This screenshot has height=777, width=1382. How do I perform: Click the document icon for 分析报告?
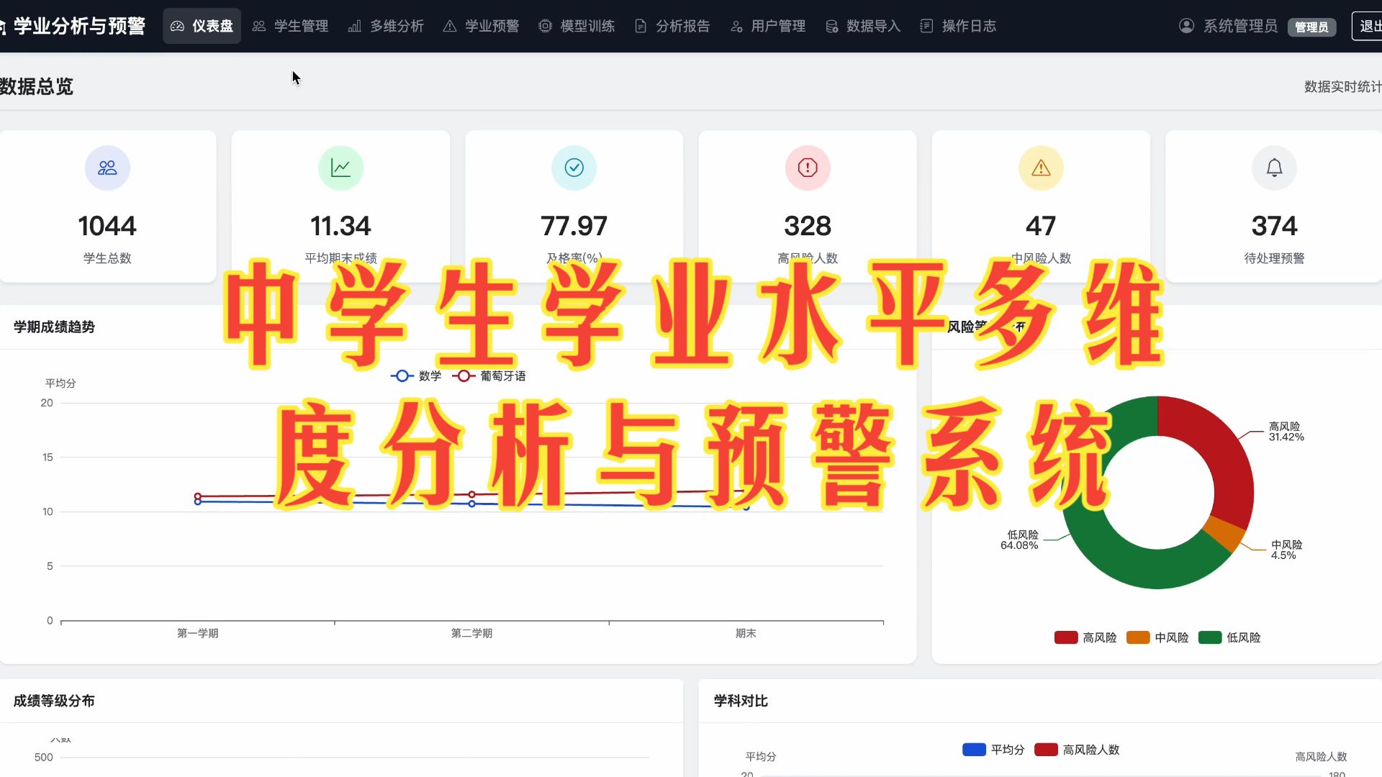coord(641,26)
